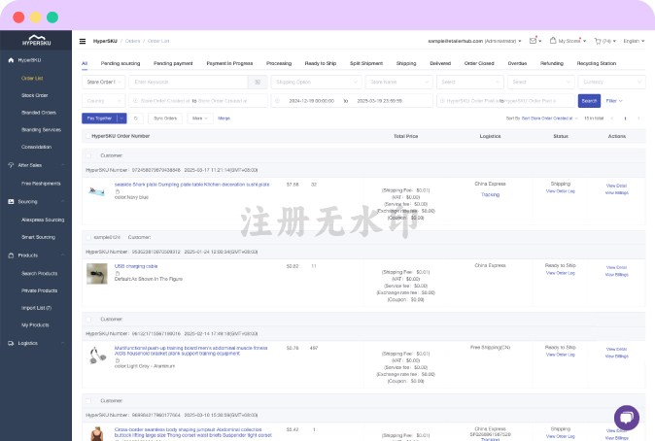Click the Sync Orders button
The image size is (655, 441).
(x=165, y=119)
